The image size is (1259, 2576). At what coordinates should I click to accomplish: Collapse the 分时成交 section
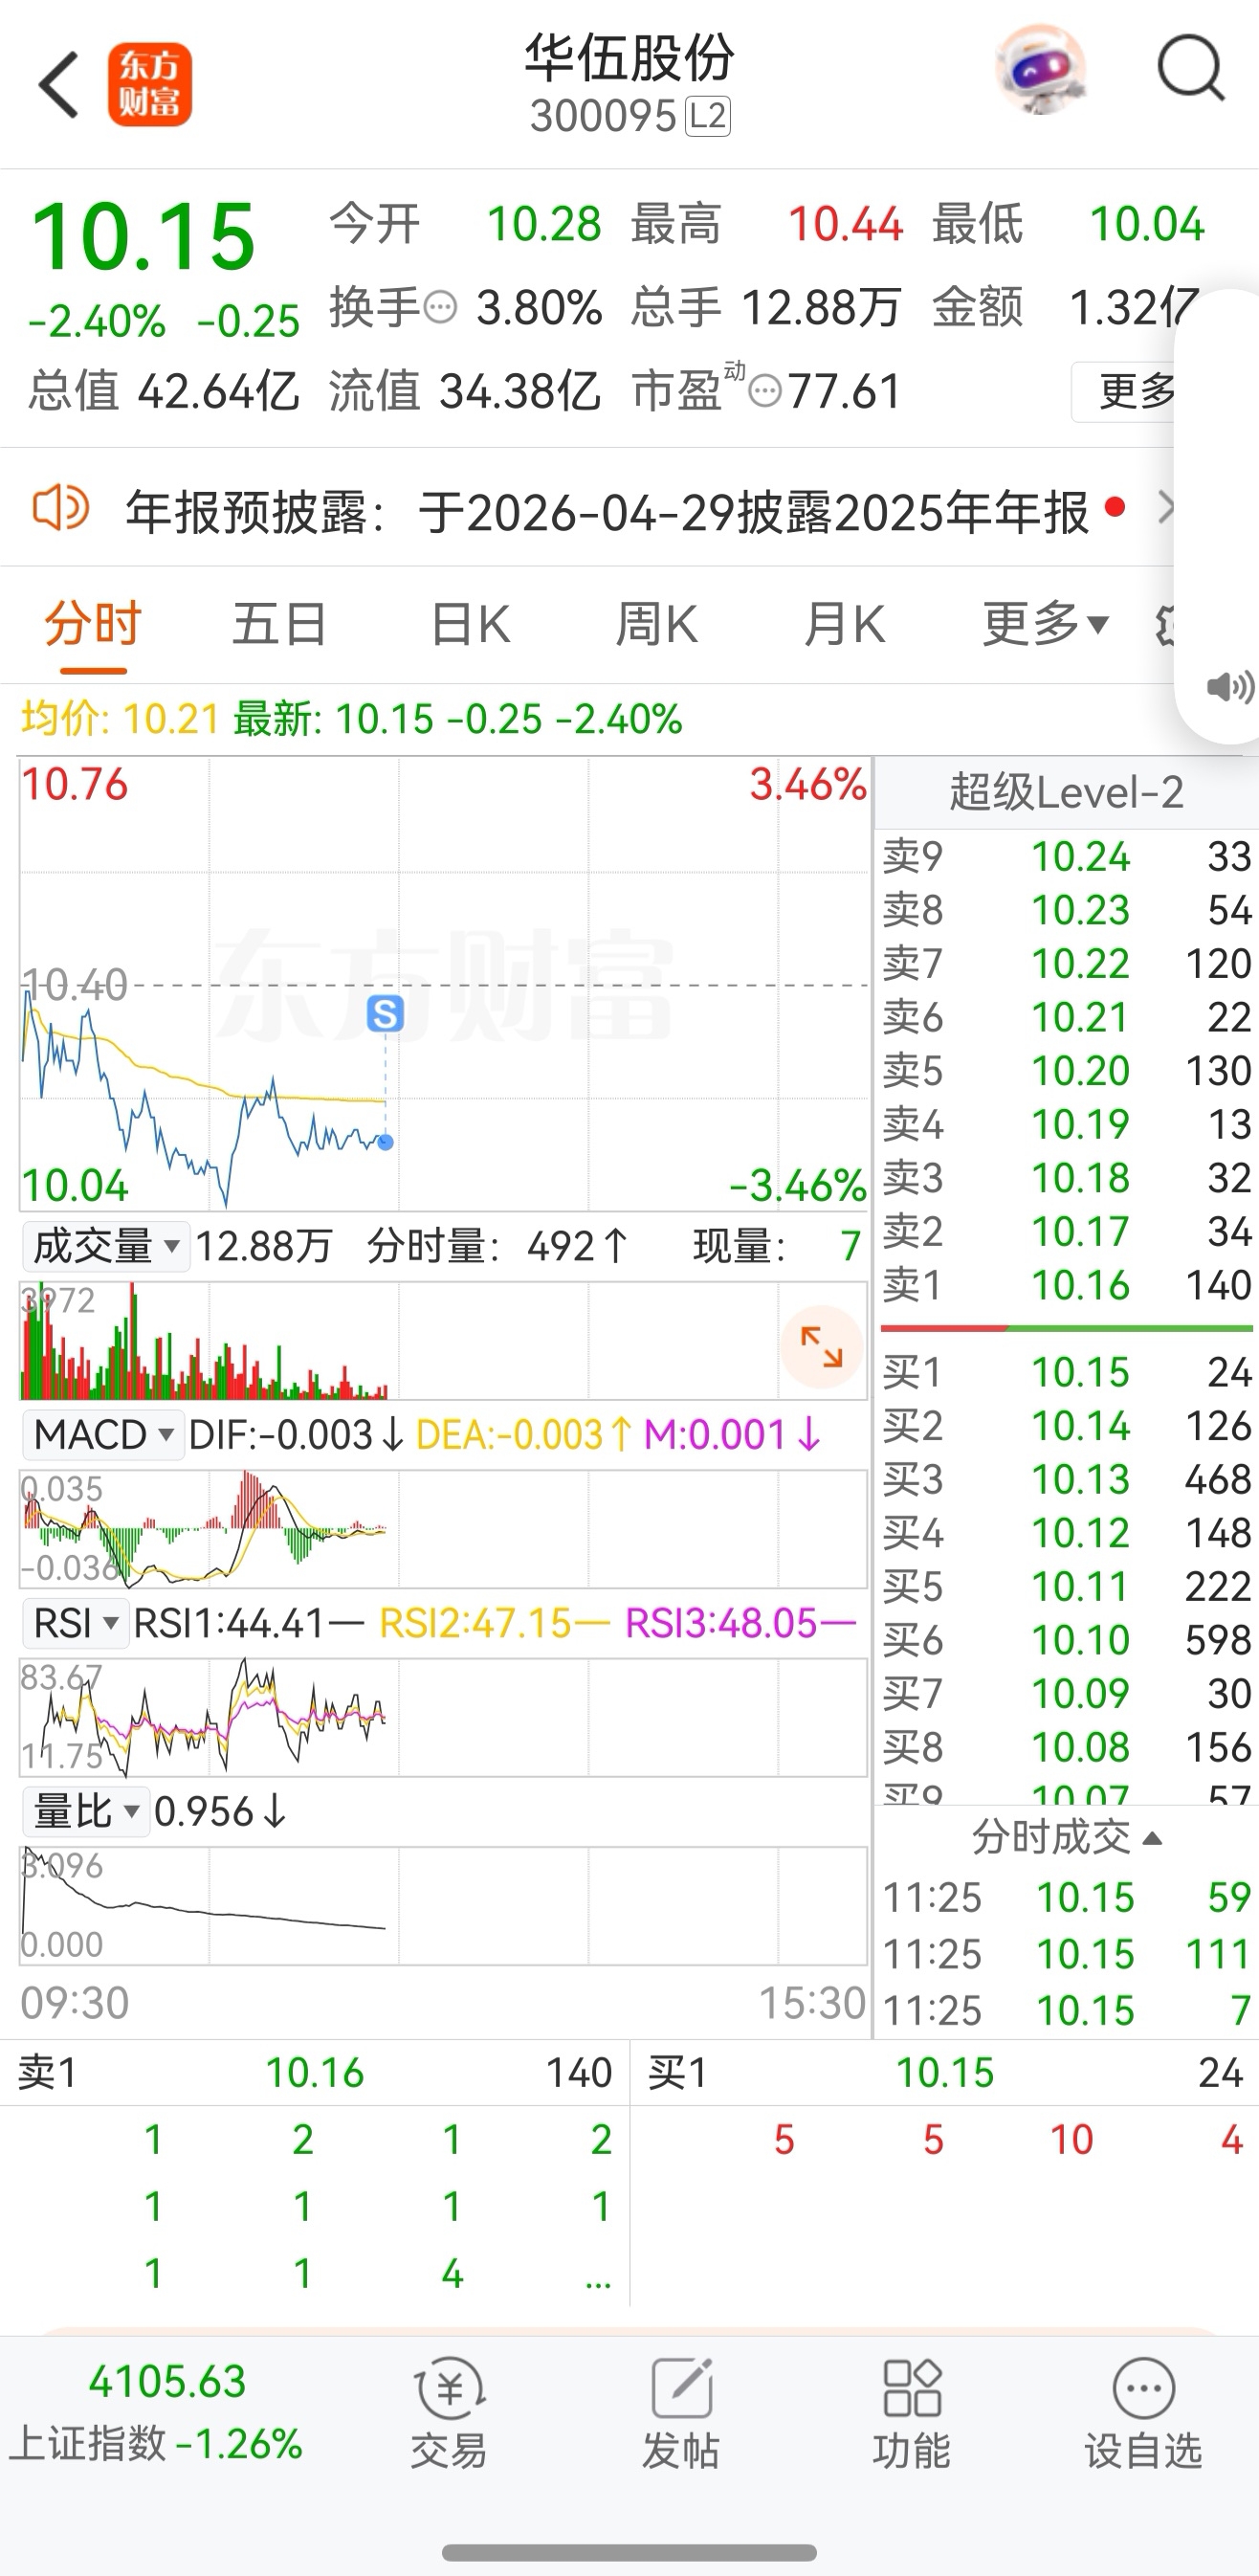1066,1837
